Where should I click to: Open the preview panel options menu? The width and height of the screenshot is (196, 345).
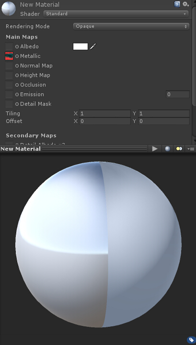(x=191, y=149)
